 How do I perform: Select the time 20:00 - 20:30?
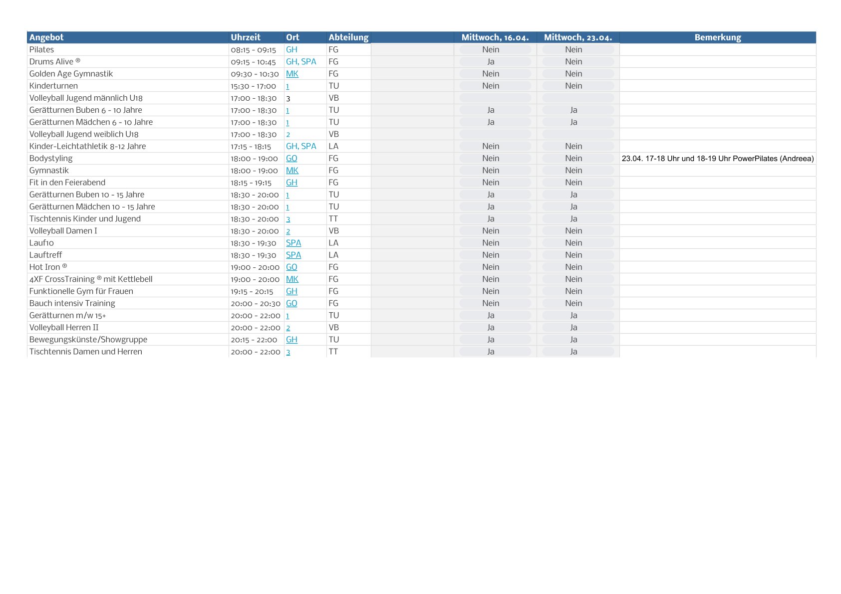256,303
